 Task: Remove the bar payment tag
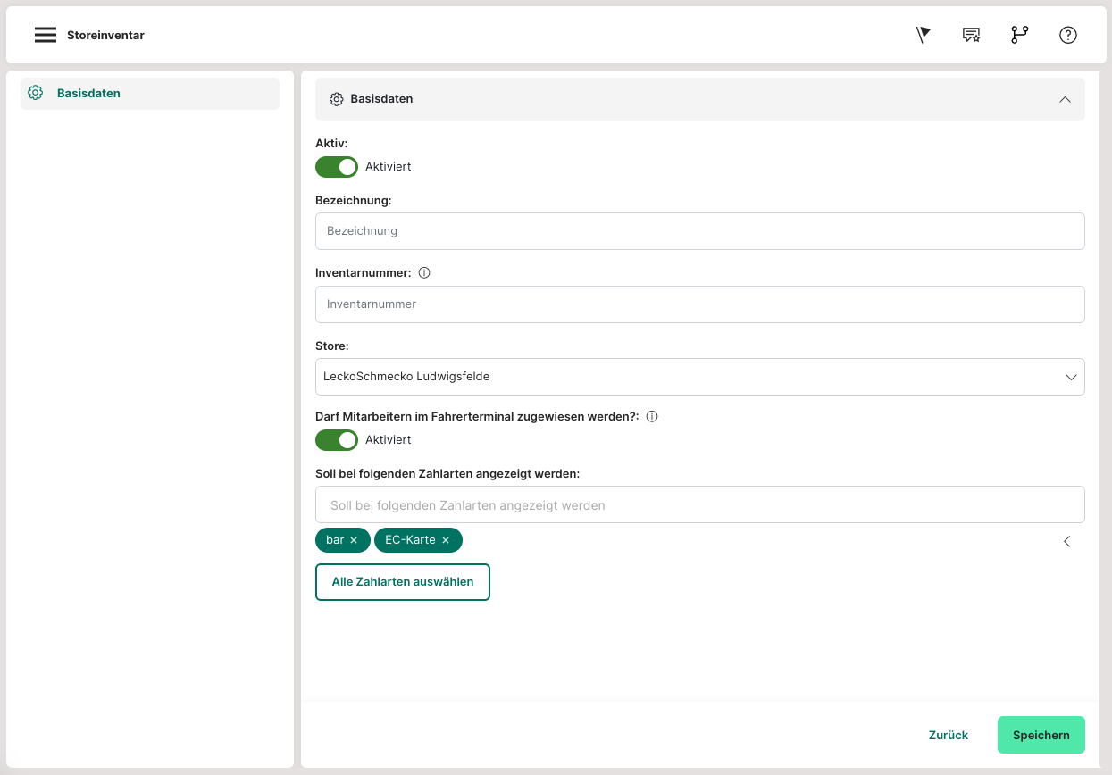tap(354, 540)
